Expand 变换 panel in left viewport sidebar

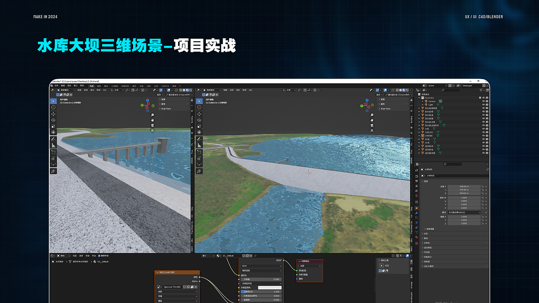coord(174,99)
